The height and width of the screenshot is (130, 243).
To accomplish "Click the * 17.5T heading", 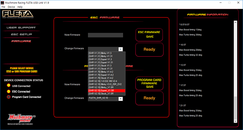I will pos(183,85).
